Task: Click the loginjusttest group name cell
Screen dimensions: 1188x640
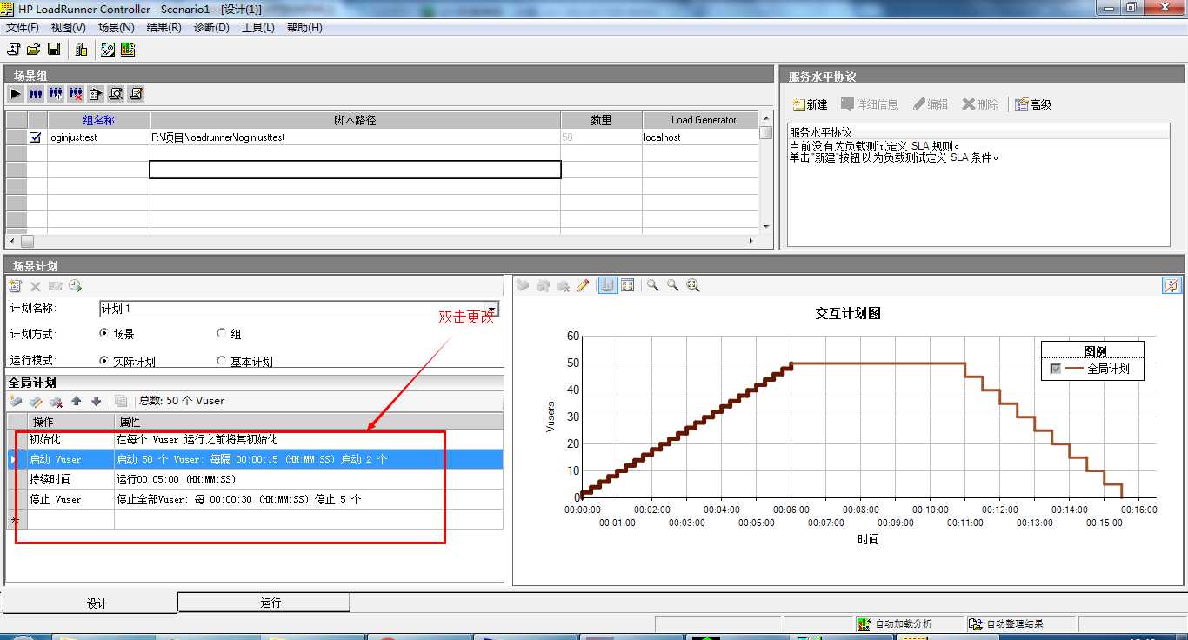Action: (x=98, y=137)
